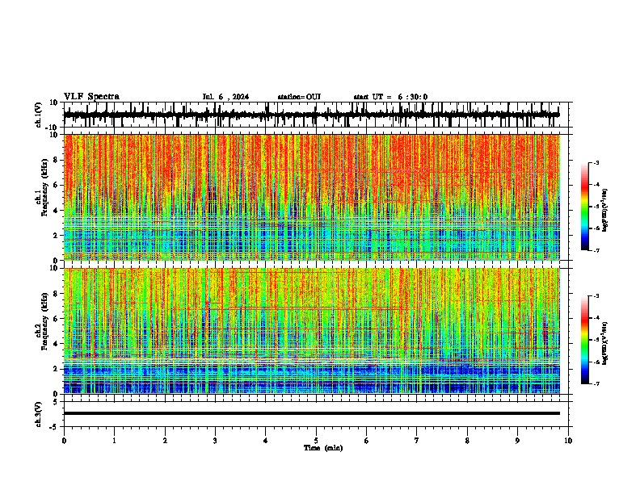Click the -3 value atop ch.1 color bar
This screenshot has width=640, height=494.
tap(596, 162)
